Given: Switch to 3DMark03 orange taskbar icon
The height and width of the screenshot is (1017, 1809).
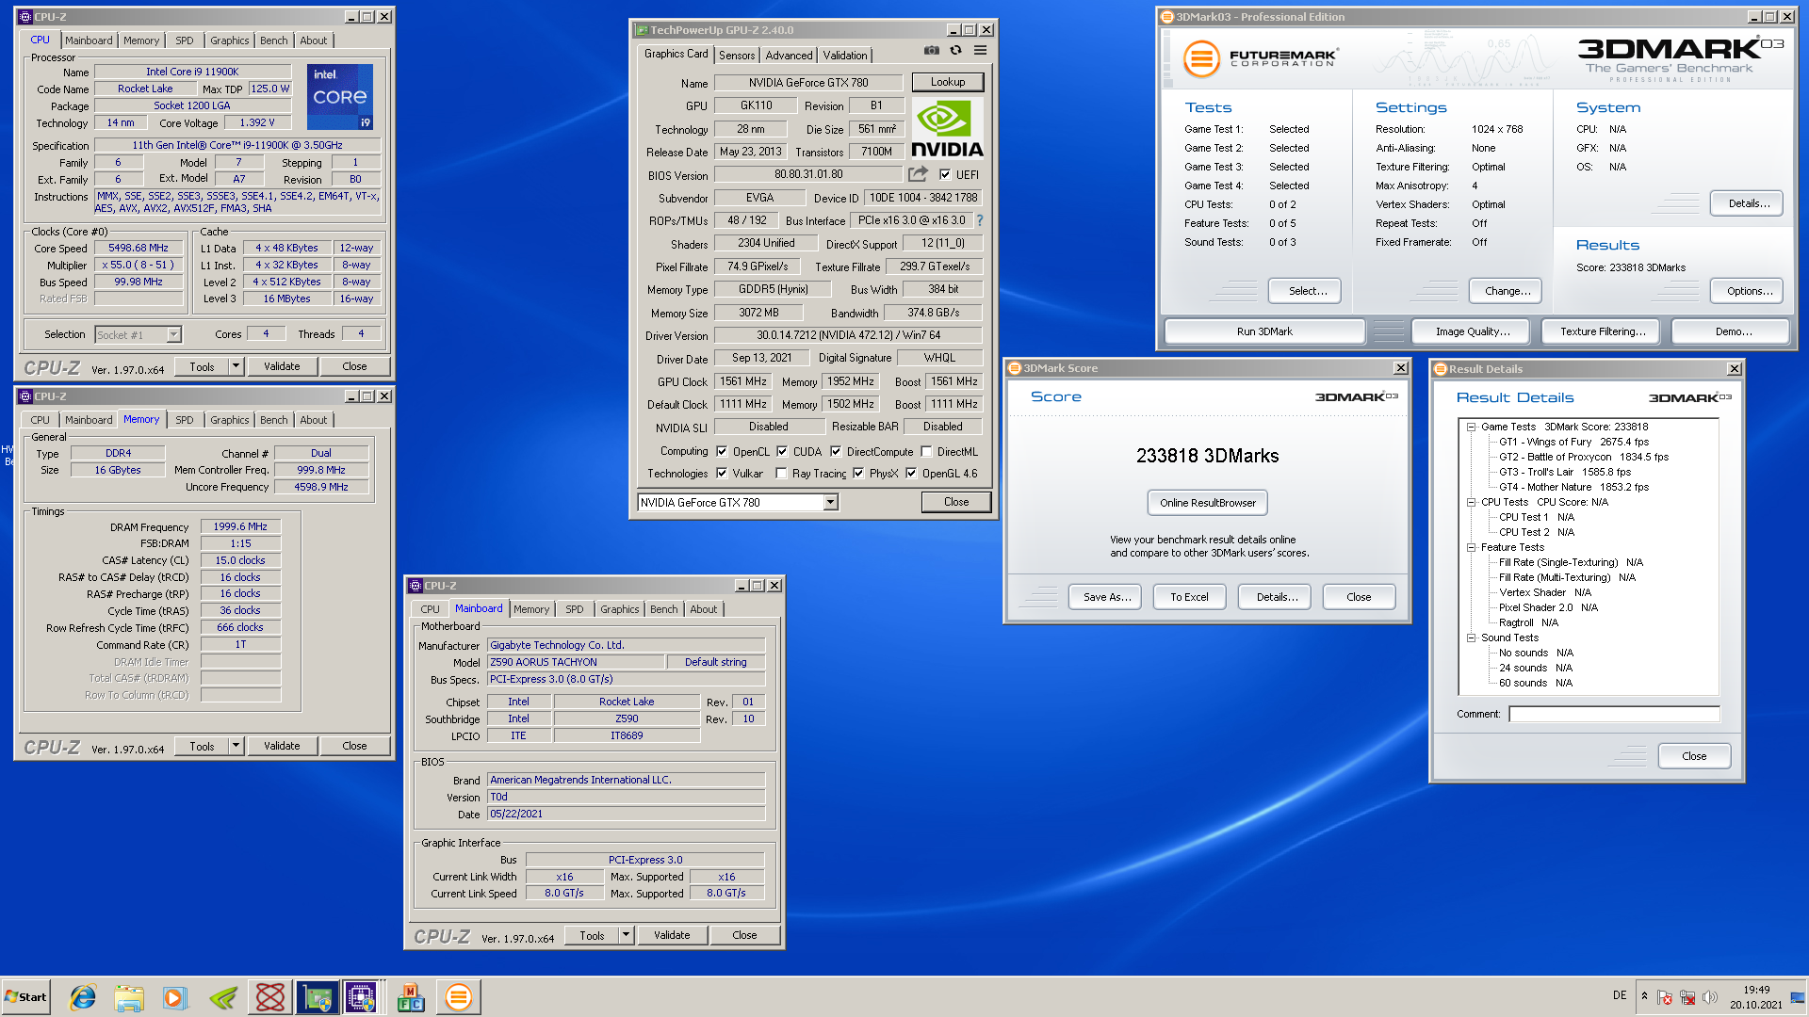Looking at the screenshot, I should point(458,997).
